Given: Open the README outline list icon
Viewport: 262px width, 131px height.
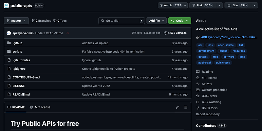Looking at the screenshot, I should coord(186,107).
